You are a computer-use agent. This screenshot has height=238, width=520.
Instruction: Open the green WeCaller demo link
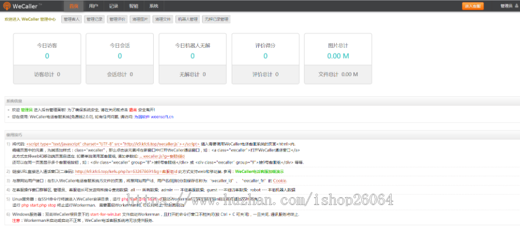tap(259, 172)
